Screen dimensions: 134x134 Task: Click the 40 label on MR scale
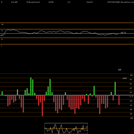(131, 88)
